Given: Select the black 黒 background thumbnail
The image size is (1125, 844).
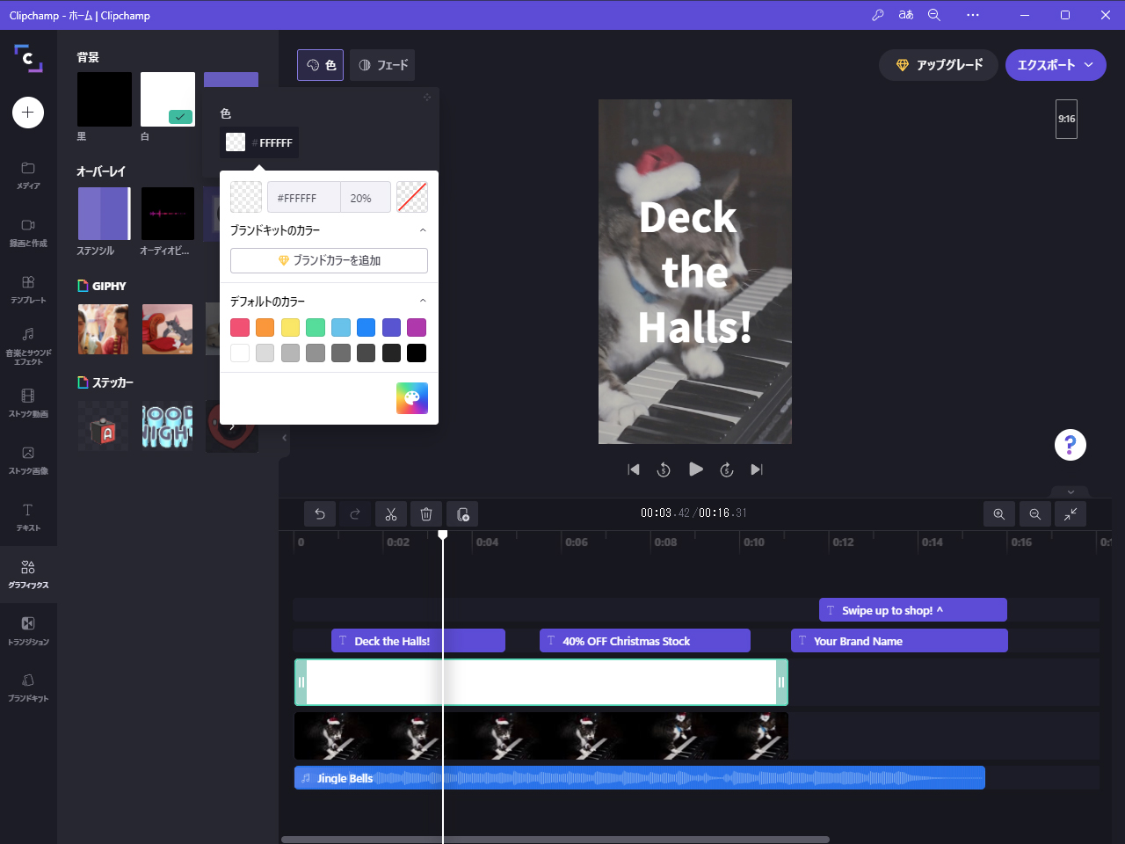Looking at the screenshot, I should point(105,99).
